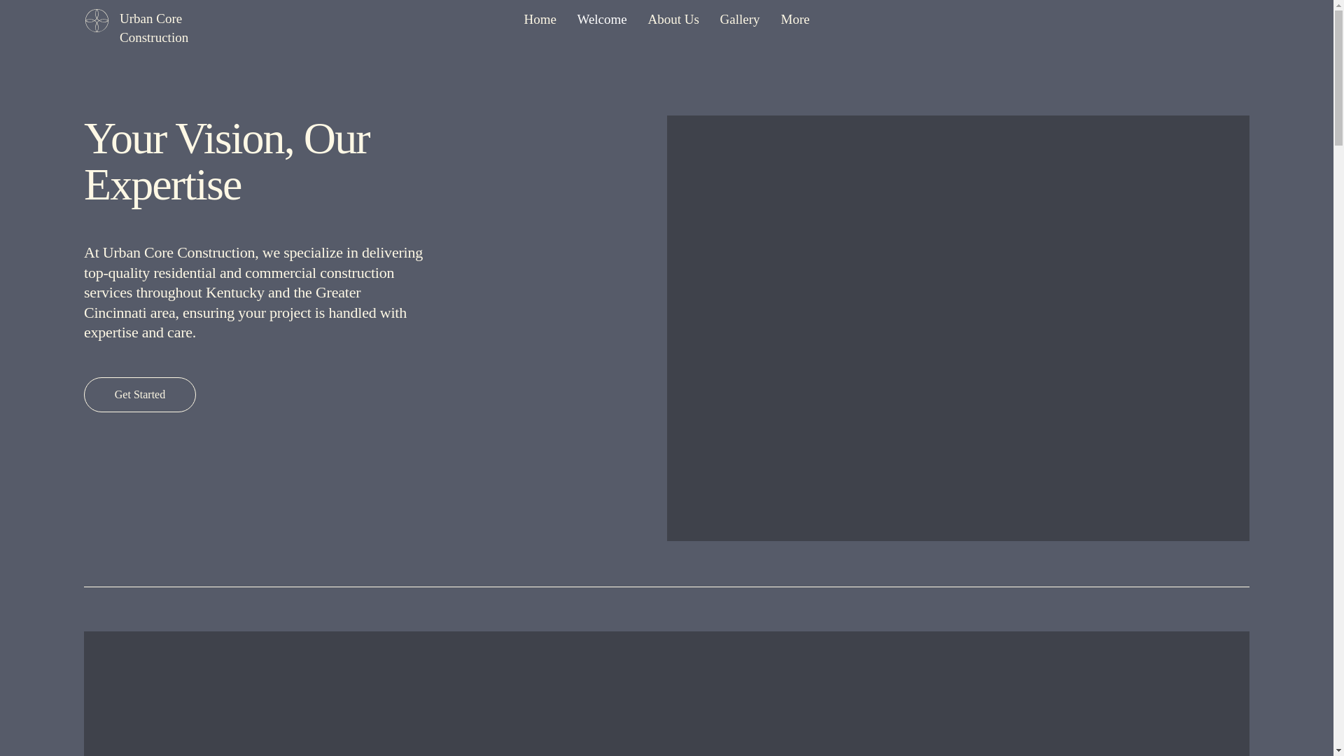Click the wide image panel below the divider
This screenshot has height=756, width=1344.
[x=666, y=694]
